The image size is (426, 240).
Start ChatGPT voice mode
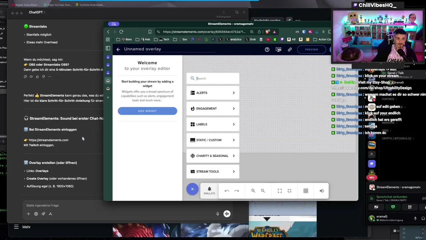coord(227,214)
